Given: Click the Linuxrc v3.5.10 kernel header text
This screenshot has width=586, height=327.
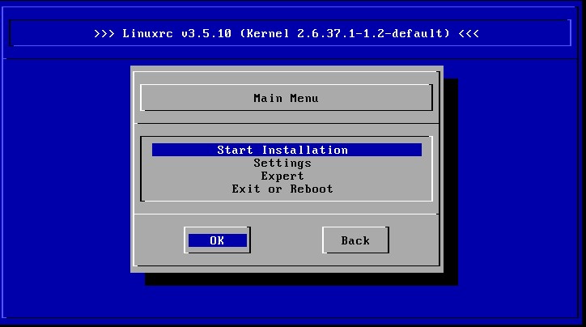Looking at the screenshot, I should pos(287,34).
